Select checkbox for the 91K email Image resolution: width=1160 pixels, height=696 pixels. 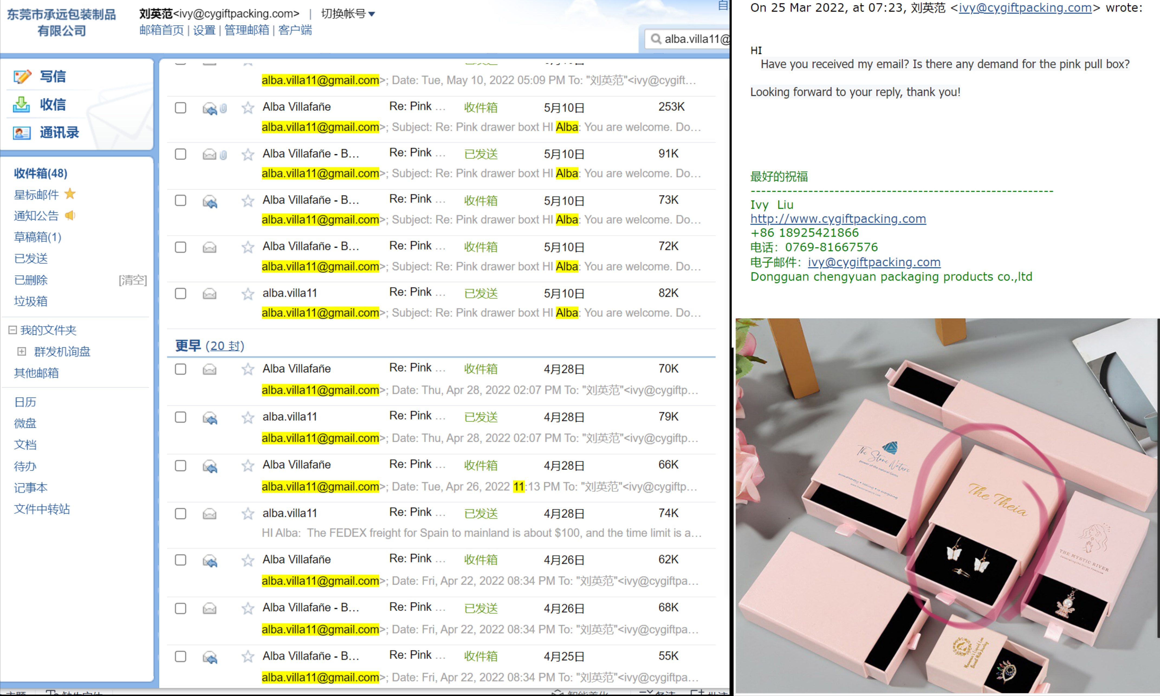(180, 154)
